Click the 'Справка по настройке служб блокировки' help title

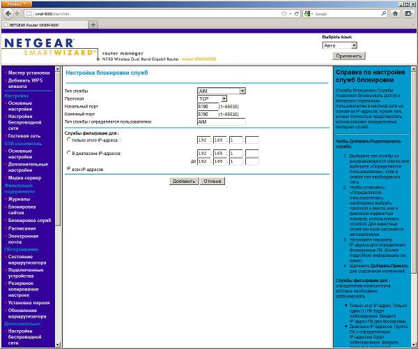click(x=371, y=76)
